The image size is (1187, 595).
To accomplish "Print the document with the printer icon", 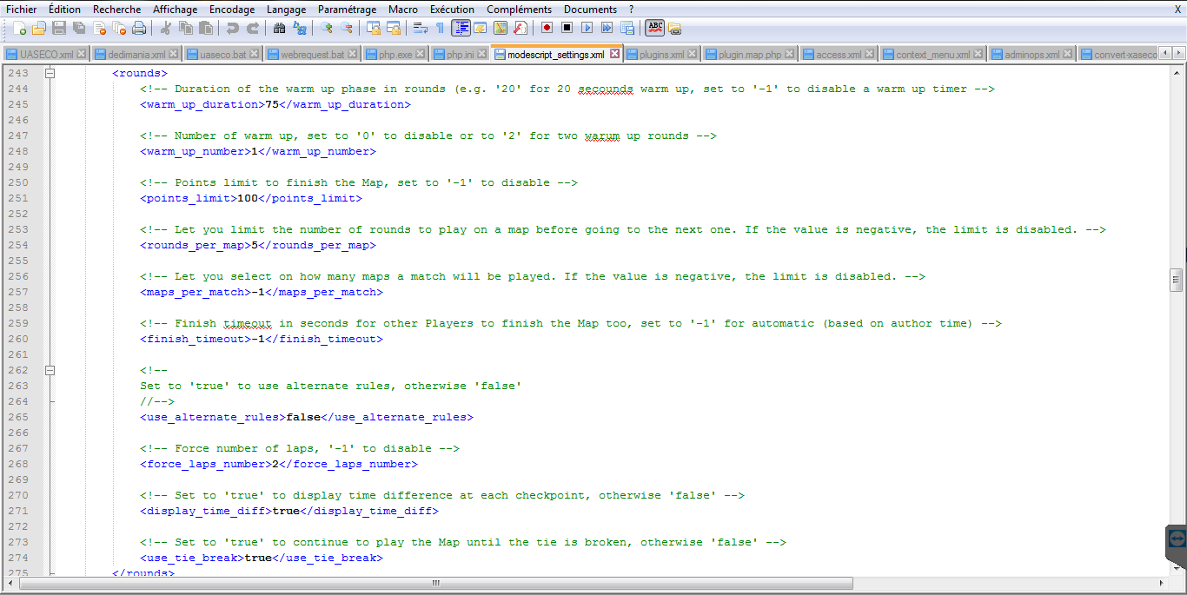I will tap(139, 28).
